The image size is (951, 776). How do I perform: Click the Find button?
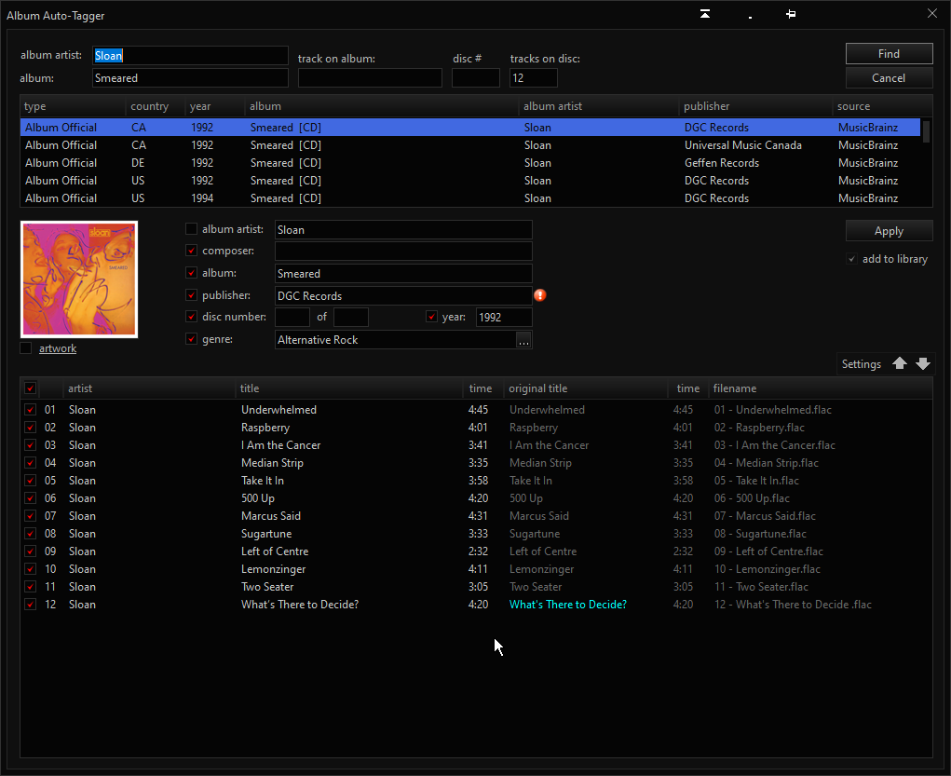(889, 53)
